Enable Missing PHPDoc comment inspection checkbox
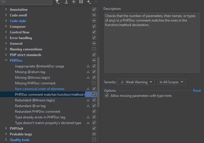This screenshot has width=204, height=143. click(94, 83)
